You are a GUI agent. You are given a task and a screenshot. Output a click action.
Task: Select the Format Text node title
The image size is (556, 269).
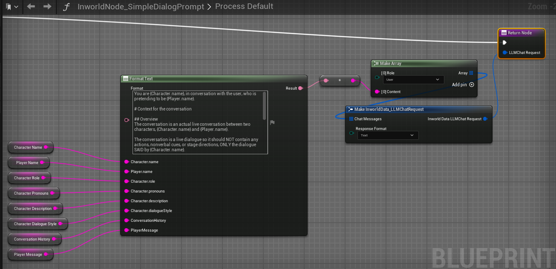(x=141, y=79)
